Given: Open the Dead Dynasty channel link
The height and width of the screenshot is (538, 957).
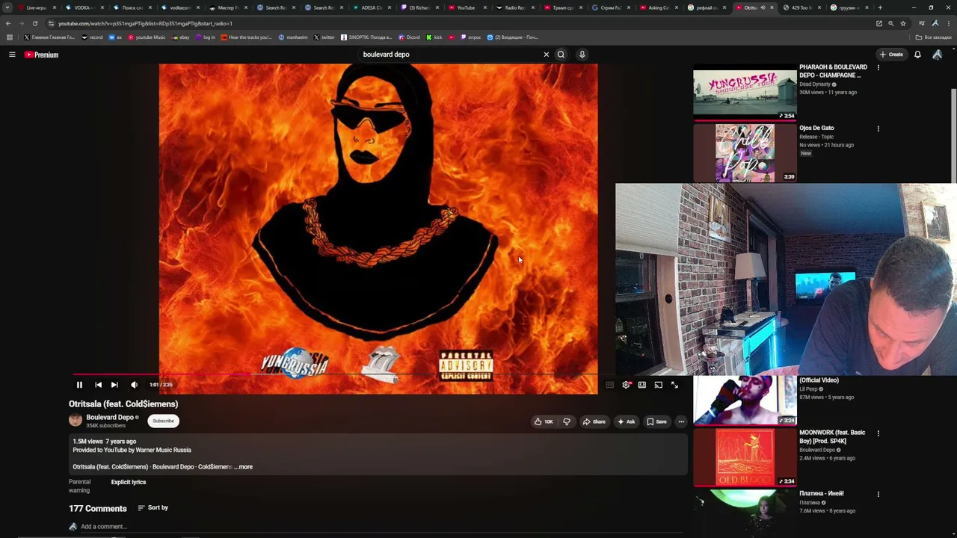Looking at the screenshot, I should click(x=815, y=84).
